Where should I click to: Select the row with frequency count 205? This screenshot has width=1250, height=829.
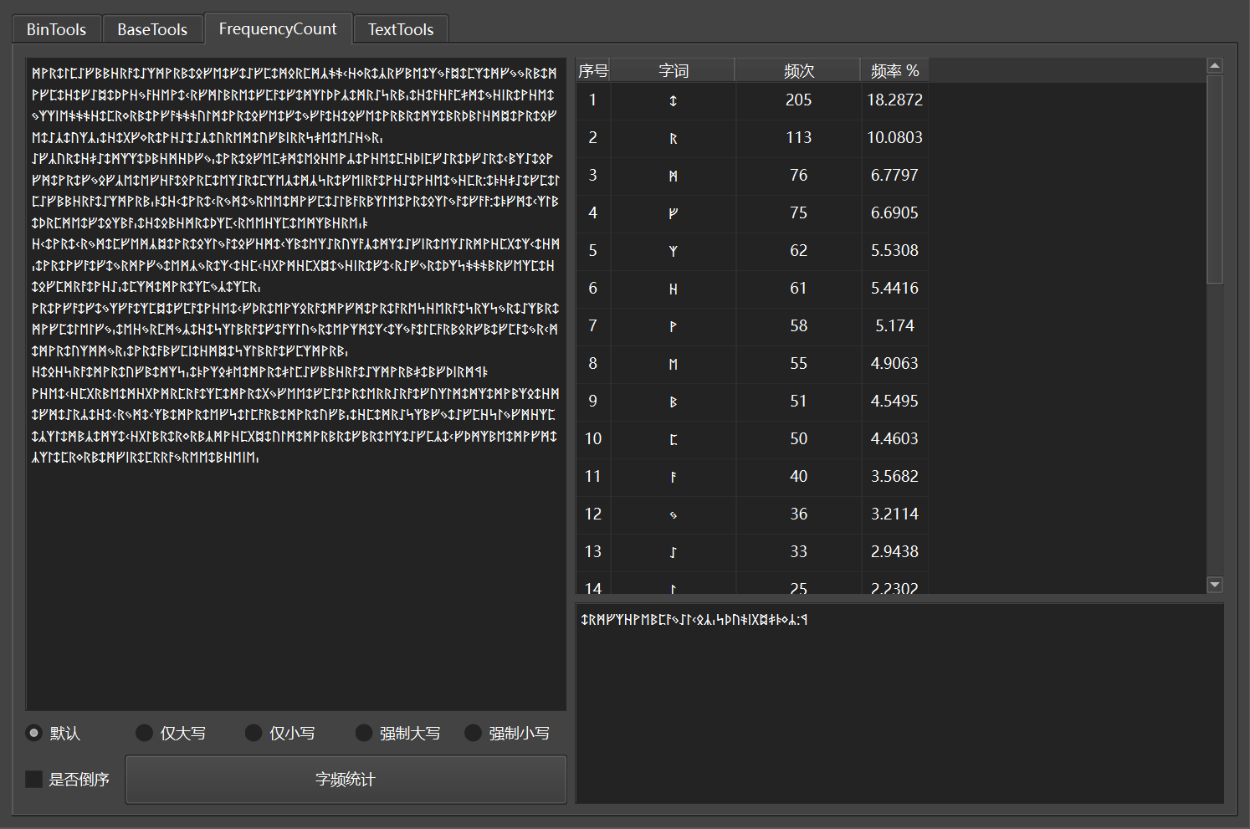click(798, 100)
